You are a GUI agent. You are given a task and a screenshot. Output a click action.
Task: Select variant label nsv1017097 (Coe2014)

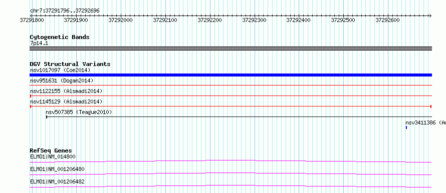[x=60, y=70]
